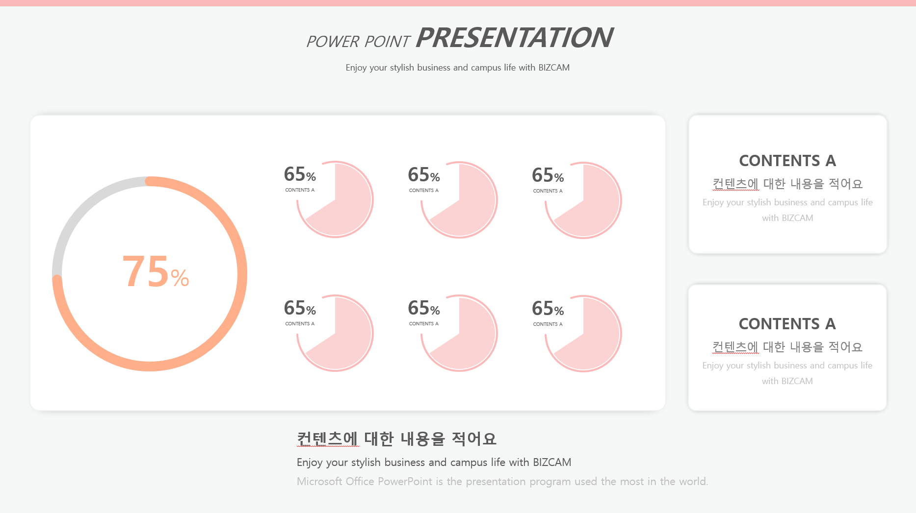Select the bottom-middle 65% pie chart
This screenshot has width=916, height=513.
tap(459, 333)
